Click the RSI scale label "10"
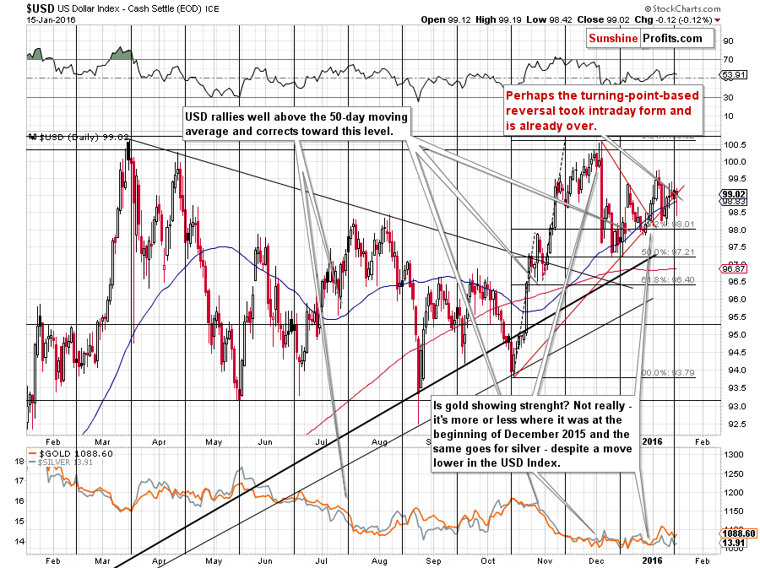This screenshot has width=760, height=568. coord(728,116)
